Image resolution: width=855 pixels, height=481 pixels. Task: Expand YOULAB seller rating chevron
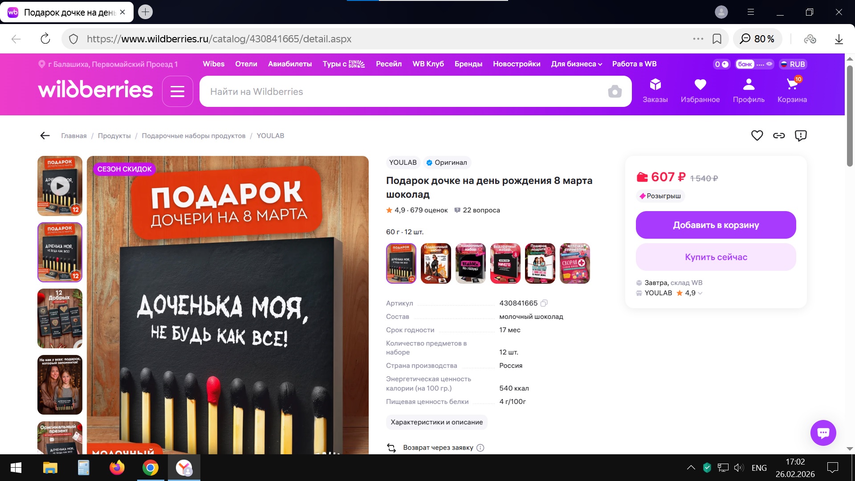click(x=700, y=293)
